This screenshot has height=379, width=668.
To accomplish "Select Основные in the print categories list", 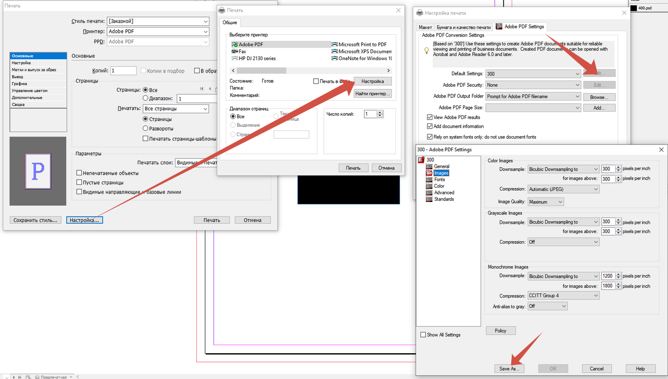I will click(38, 56).
